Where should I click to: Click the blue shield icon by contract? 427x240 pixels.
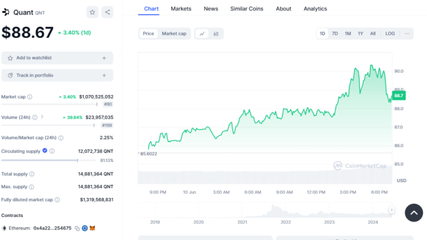coord(85,228)
